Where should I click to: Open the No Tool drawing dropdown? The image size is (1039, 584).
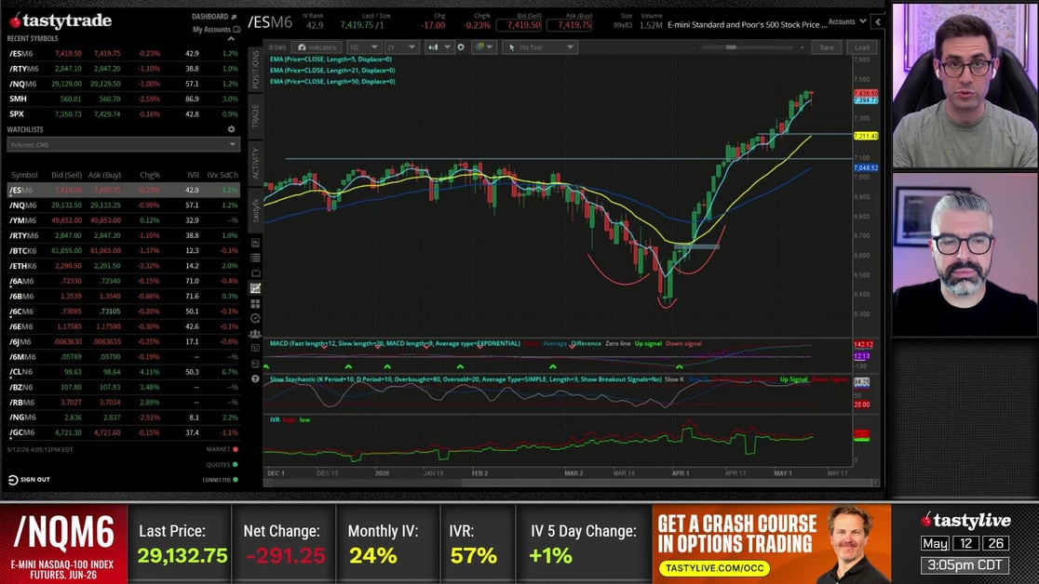[539, 47]
